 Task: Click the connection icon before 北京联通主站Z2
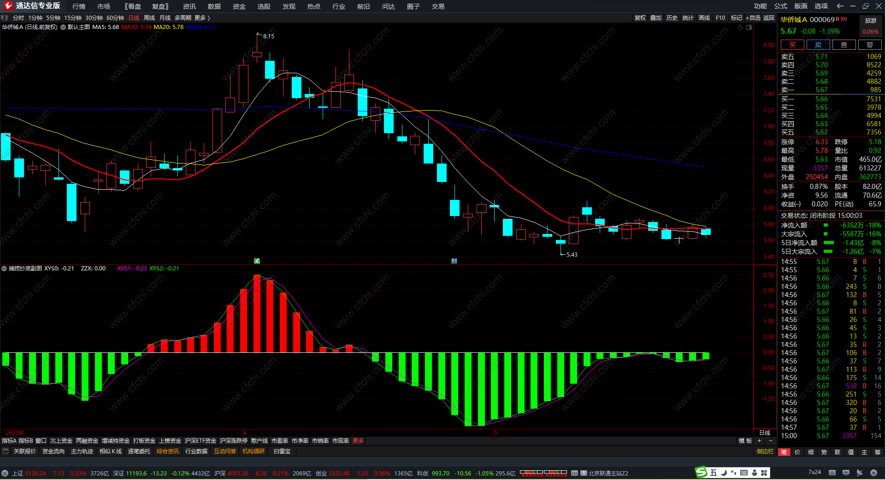coord(574,473)
